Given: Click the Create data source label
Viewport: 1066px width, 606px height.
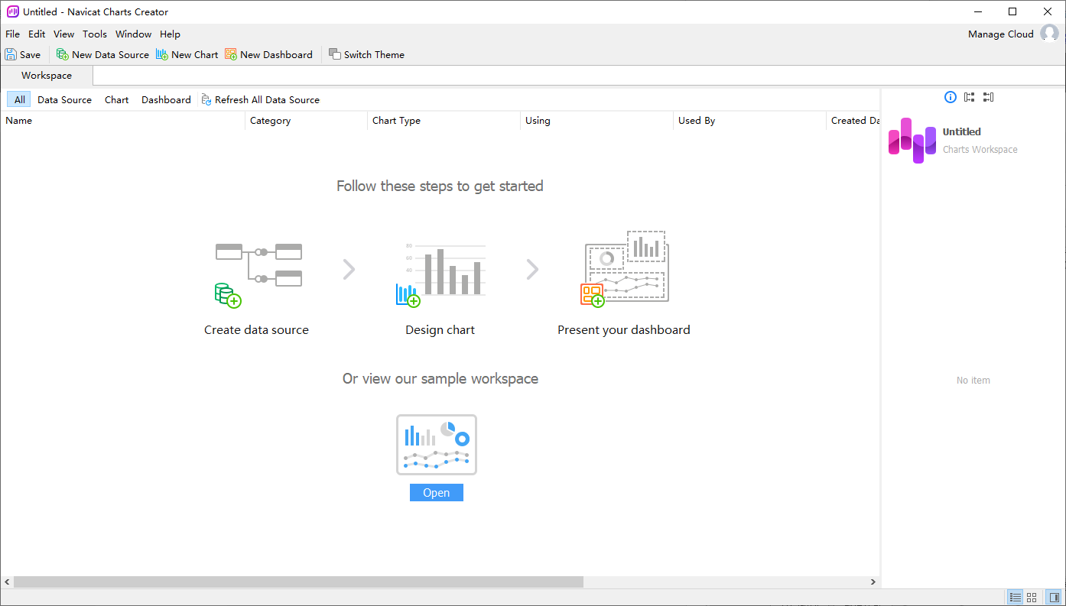Looking at the screenshot, I should (256, 330).
